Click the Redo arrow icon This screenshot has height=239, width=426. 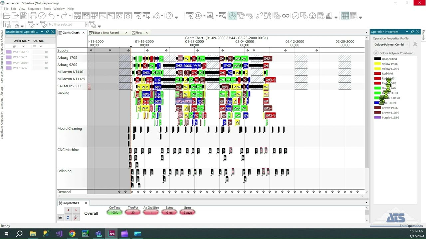coord(64,16)
